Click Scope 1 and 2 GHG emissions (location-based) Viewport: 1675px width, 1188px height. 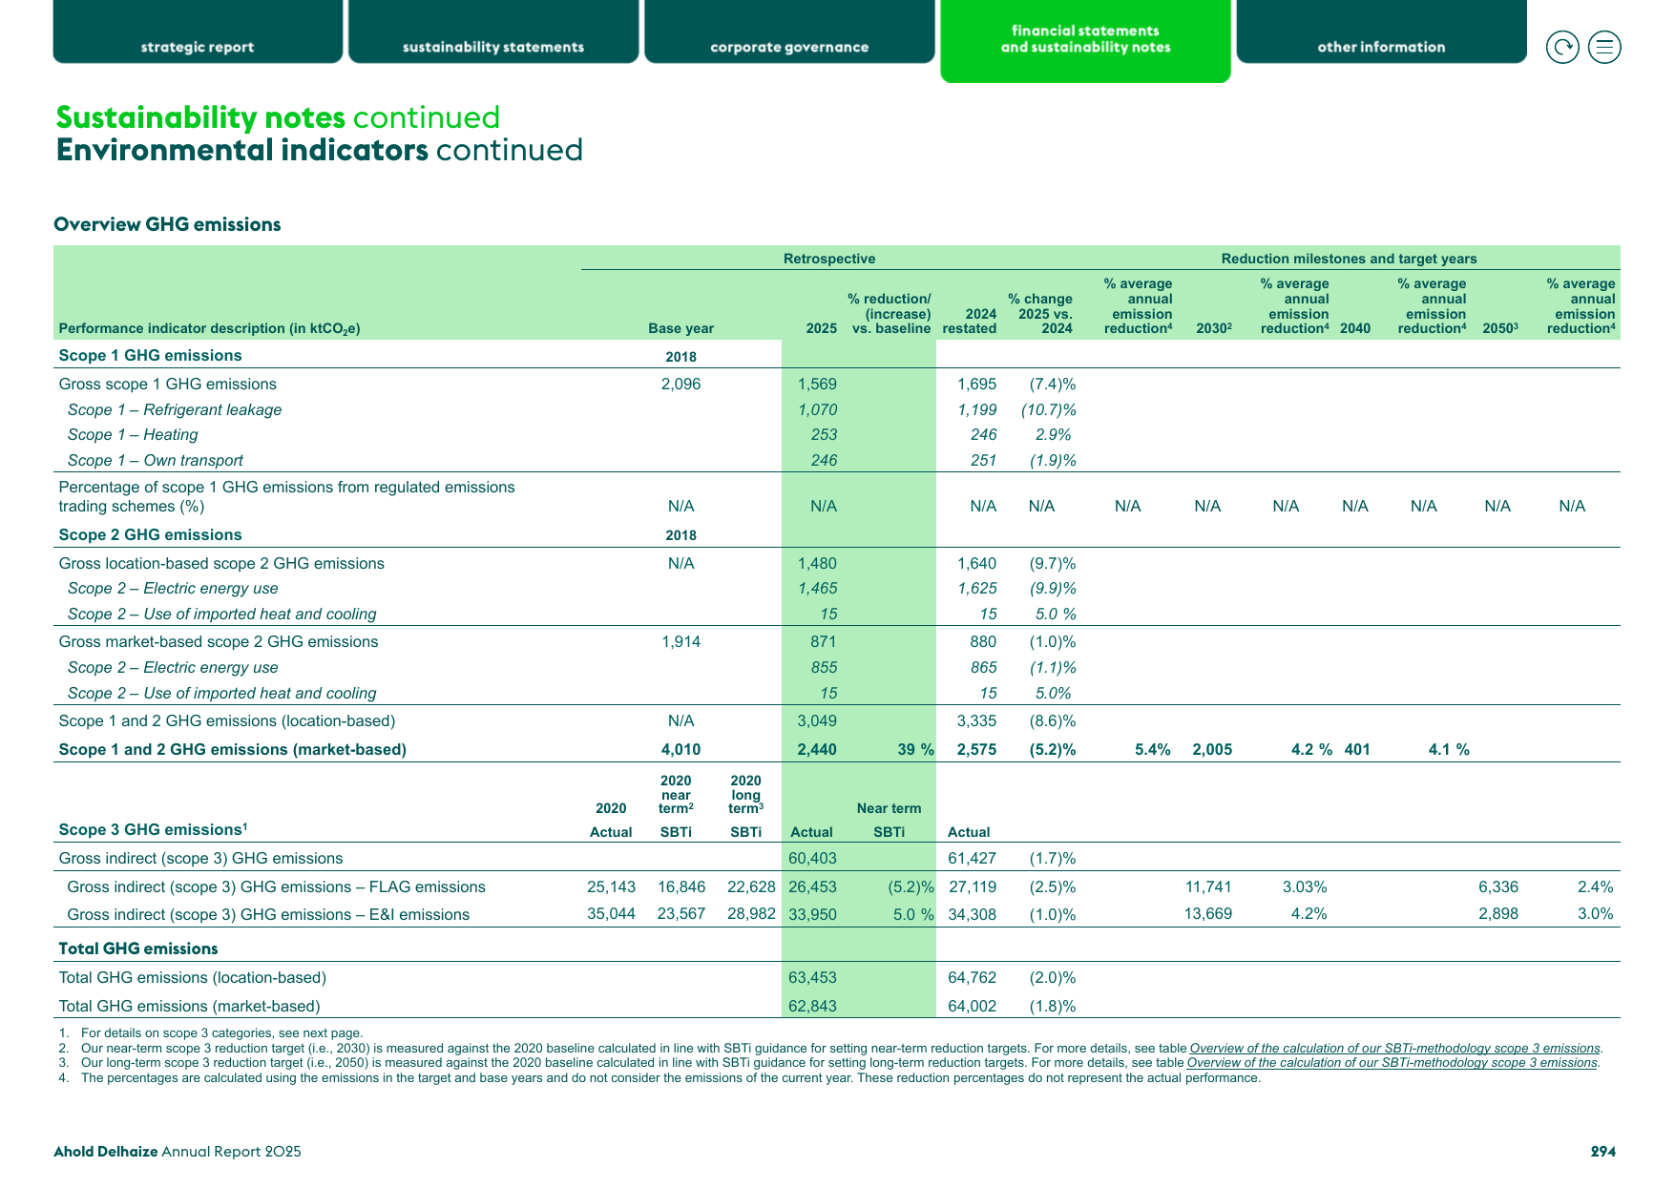227,720
